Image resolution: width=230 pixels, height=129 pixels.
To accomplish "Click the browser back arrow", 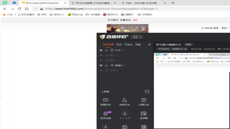I will point(5,9).
